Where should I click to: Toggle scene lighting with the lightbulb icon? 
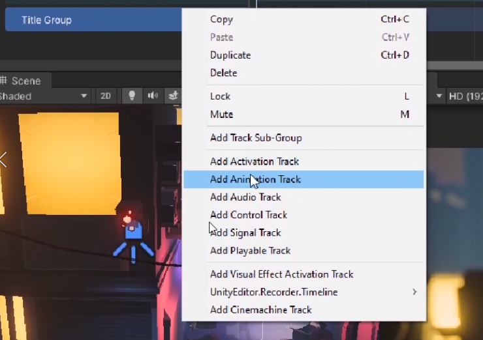pos(132,96)
